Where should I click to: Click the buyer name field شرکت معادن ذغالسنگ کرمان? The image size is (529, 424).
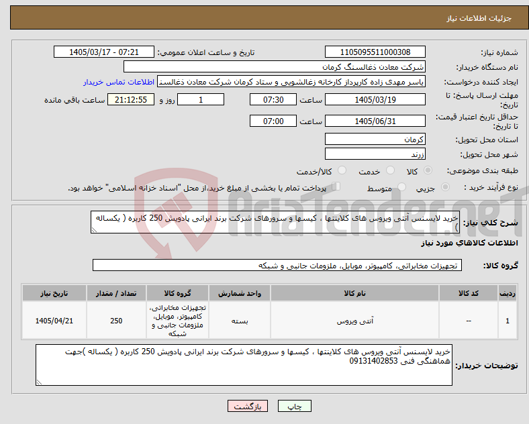[x=275, y=66]
